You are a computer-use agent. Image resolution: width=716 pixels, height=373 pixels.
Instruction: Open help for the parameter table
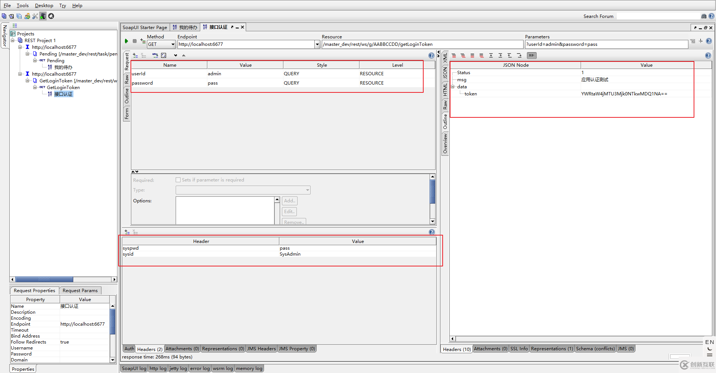click(x=431, y=56)
